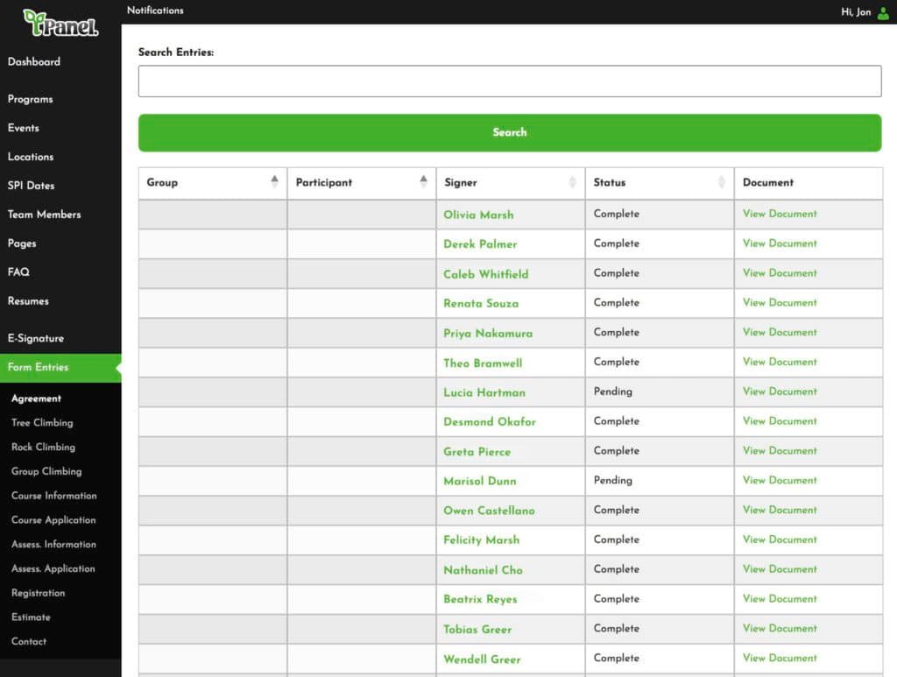The image size is (897, 677).
Task: Open signer Derek Palmer
Action: coord(480,244)
